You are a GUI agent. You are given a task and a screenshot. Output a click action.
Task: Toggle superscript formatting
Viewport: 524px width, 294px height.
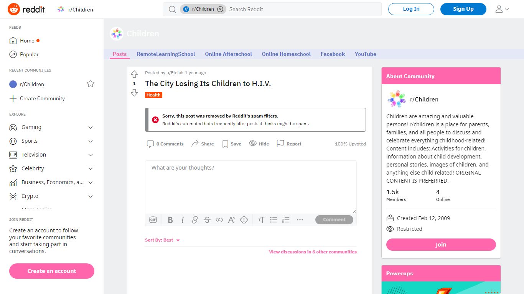coord(232,220)
